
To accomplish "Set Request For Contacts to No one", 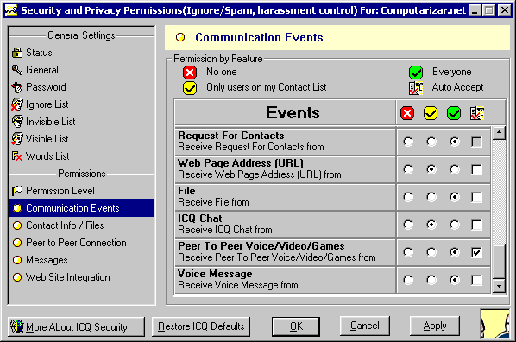I will pyautogui.click(x=408, y=142).
